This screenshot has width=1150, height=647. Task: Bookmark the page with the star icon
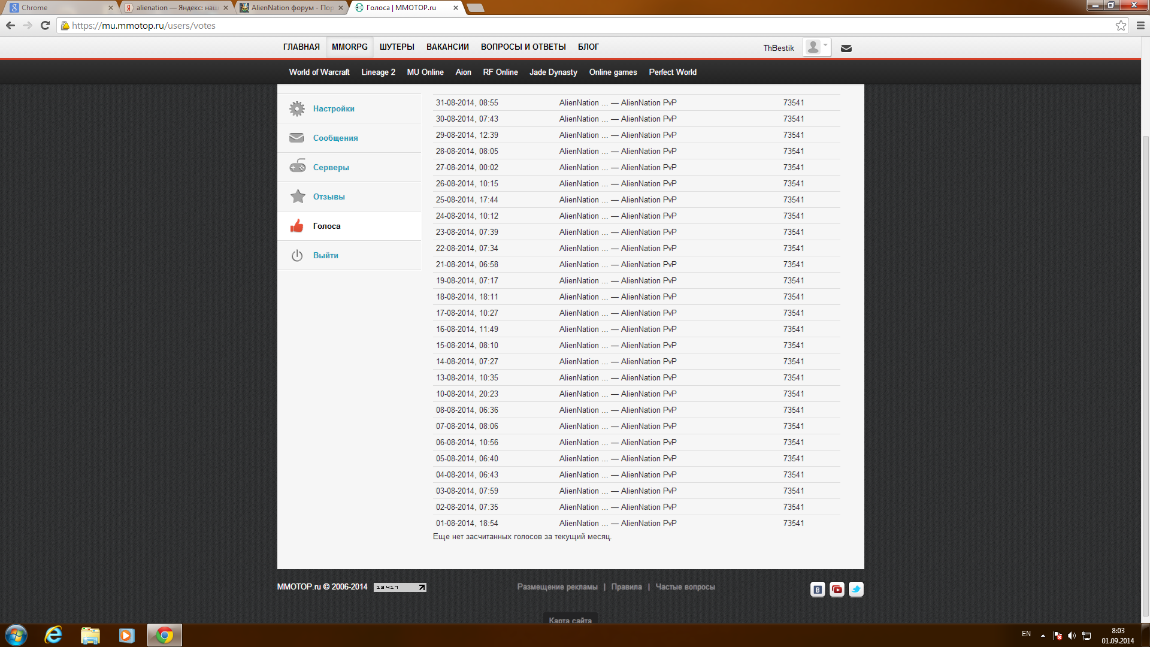(1121, 26)
